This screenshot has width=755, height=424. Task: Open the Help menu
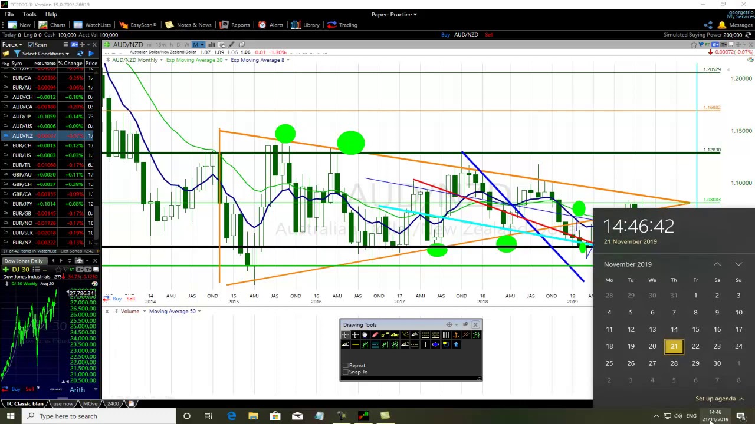coord(51,14)
